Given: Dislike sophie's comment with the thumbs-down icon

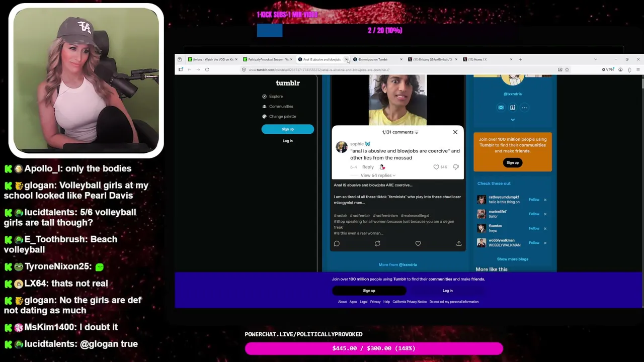Looking at the screenshot, I should click(456, 167).
